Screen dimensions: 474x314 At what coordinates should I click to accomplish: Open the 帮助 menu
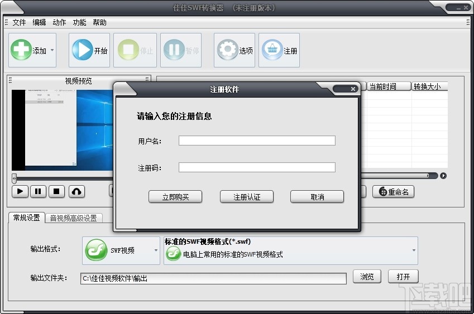point(99,22)
